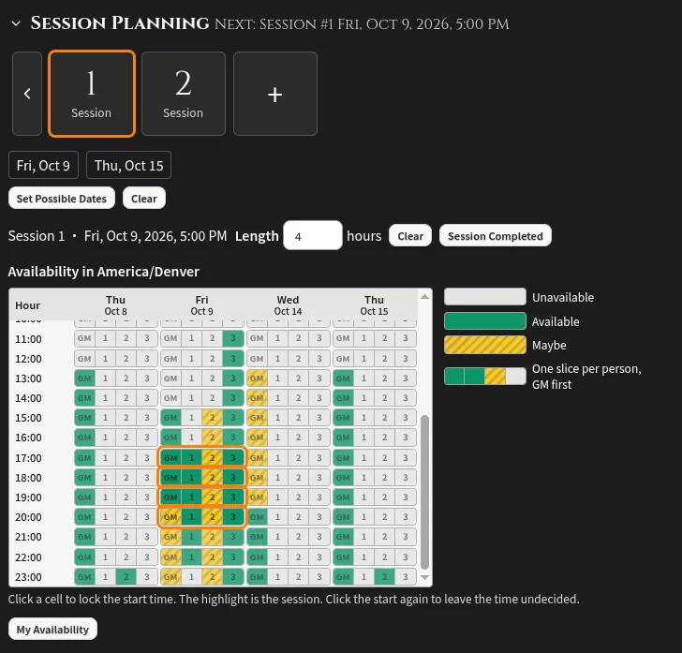Click the Unavailable legend swatch
Viewport: 682px width, 653px height.
(x=485, y=297)
